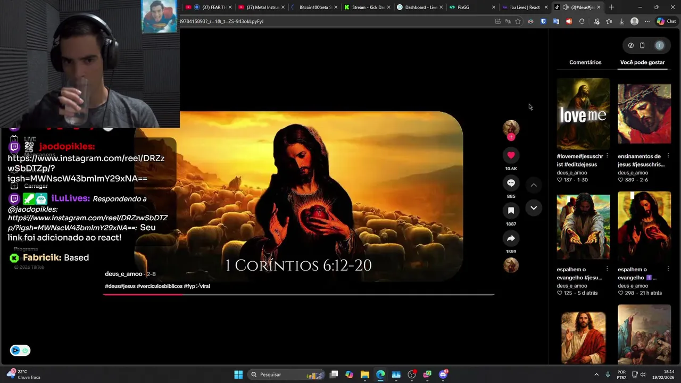The image size is (681, 383).
Task: Open the Edge Extensions puzzle icon
Action: (x=582, y=21)
